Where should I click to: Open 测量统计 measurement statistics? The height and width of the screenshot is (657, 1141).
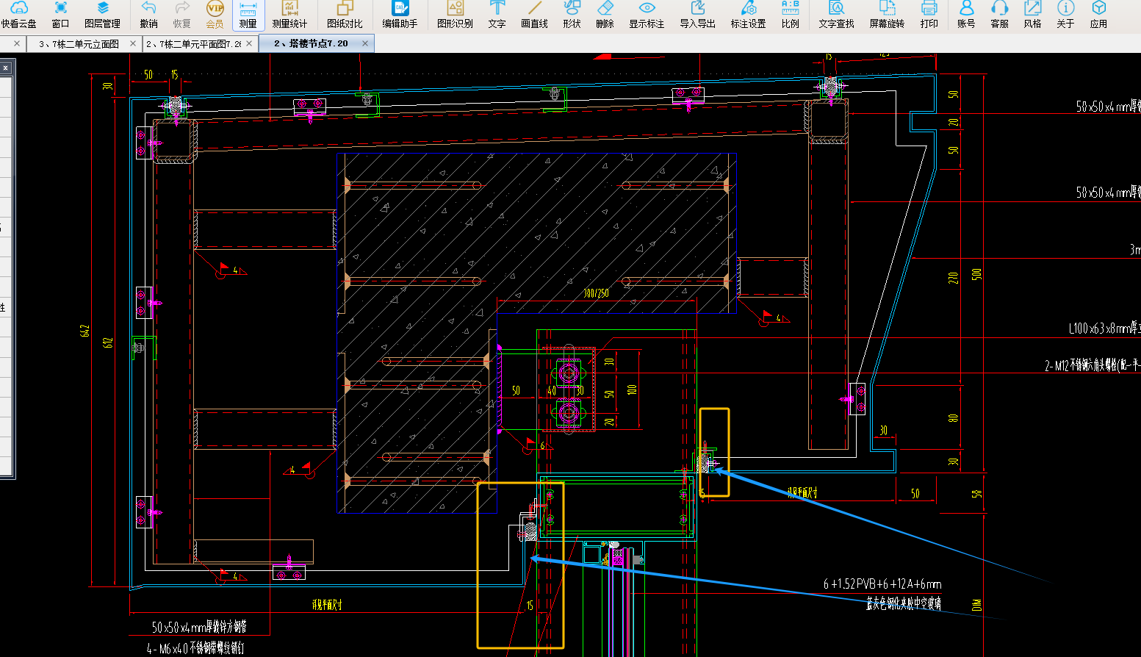click(x=289, y=15)
